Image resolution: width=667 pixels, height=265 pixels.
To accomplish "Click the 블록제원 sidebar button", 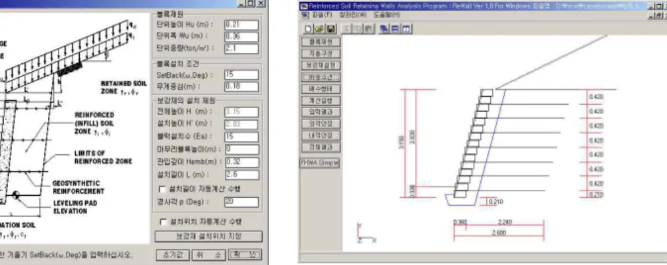I will (x=321, y=42).
